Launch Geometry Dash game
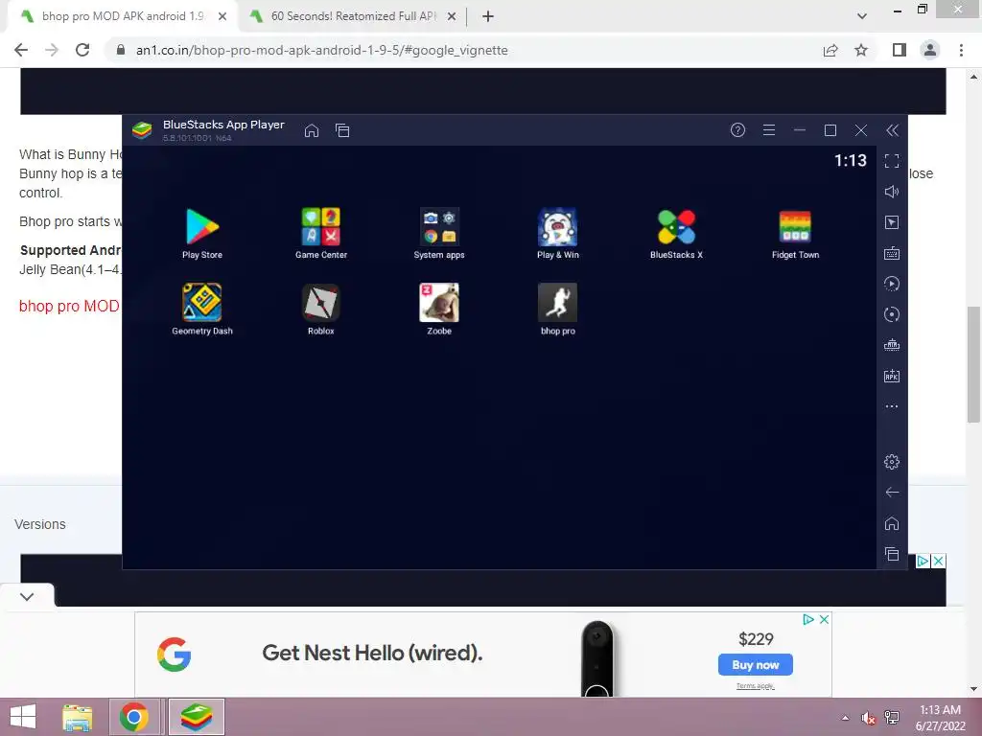The image size is (982, 736). coord(202,310)
